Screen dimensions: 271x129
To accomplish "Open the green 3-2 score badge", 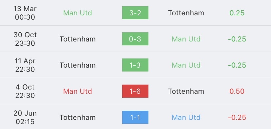I will pyautogui.click(x=135, y=13).
